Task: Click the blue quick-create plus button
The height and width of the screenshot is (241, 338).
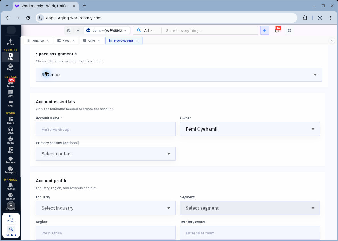Action: coord(265,30)
